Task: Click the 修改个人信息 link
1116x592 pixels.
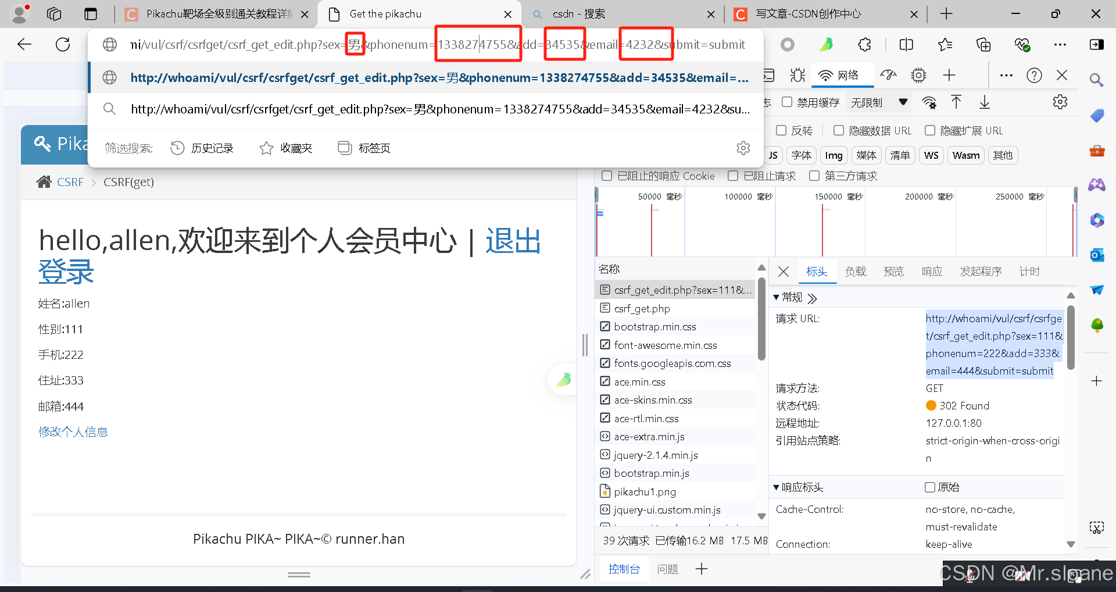Action: tap(73, 431)
